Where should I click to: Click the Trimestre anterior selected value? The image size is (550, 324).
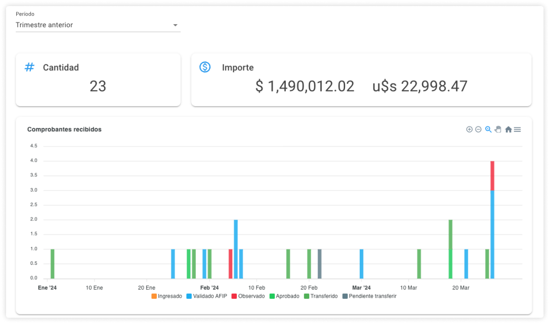click(x=45, y=25)
